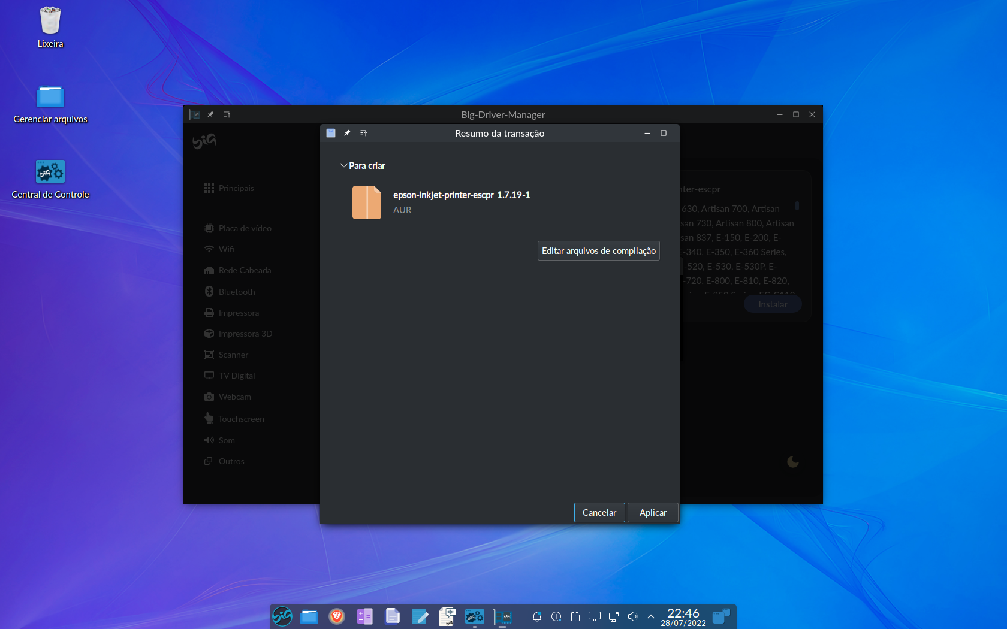The height and width of the screenshot is (629, 1007).
Task: Open Principais category in Big-Driver-Manager
Action: [229, 188]
